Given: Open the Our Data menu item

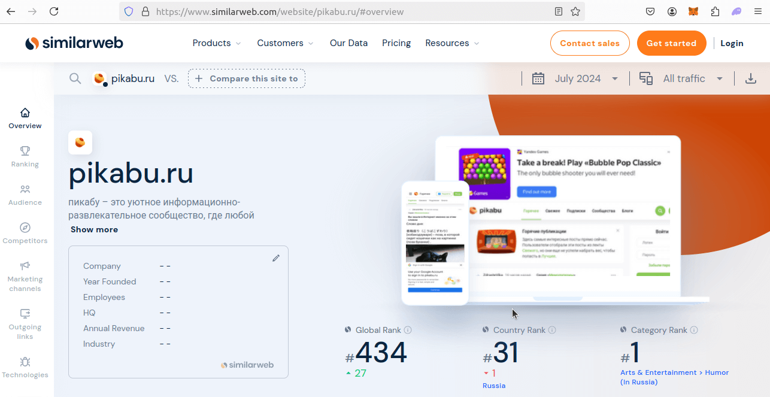Looking at the screenshot, I should click(348, 43).
